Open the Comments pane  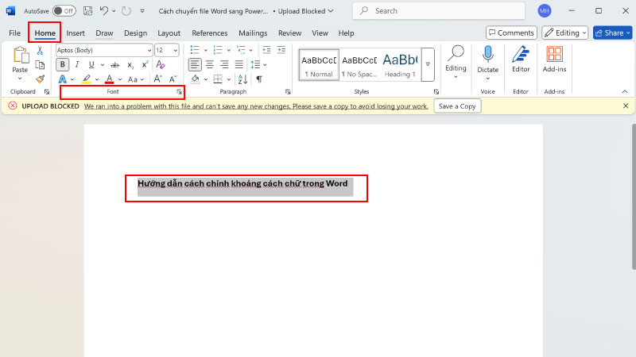click(x=511, y=33)
